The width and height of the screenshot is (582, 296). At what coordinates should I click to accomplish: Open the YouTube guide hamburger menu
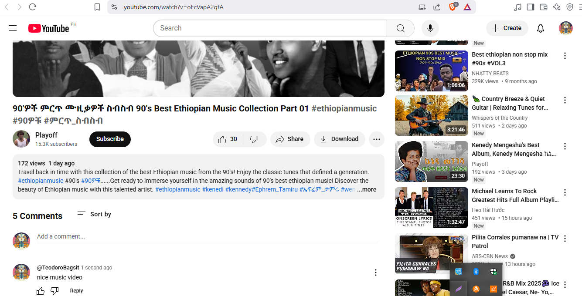13,28
